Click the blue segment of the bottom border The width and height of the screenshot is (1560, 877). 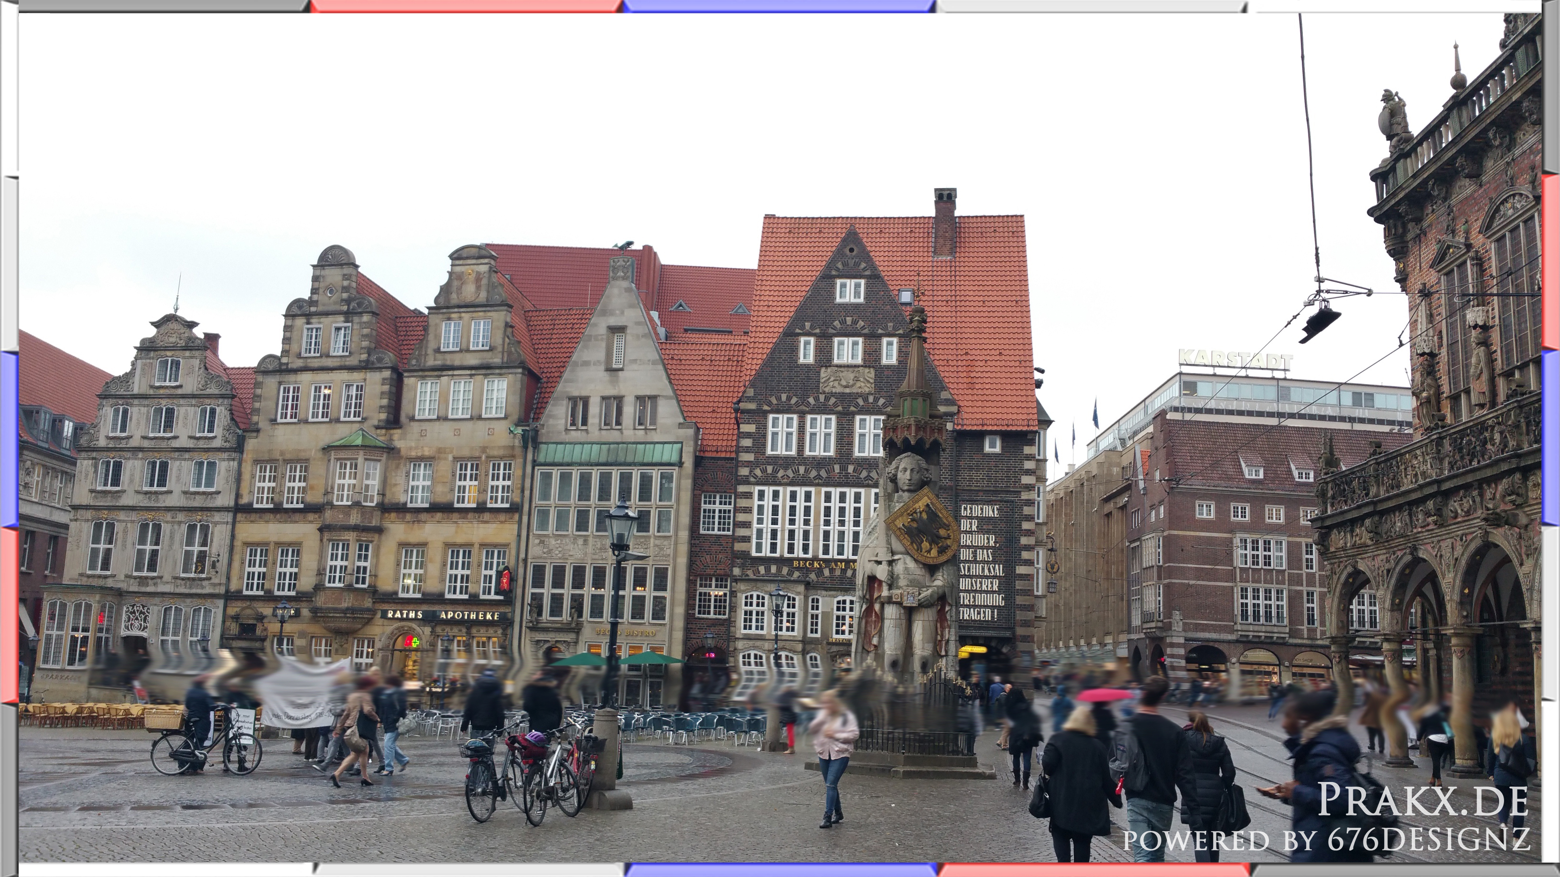pos(781,870)
